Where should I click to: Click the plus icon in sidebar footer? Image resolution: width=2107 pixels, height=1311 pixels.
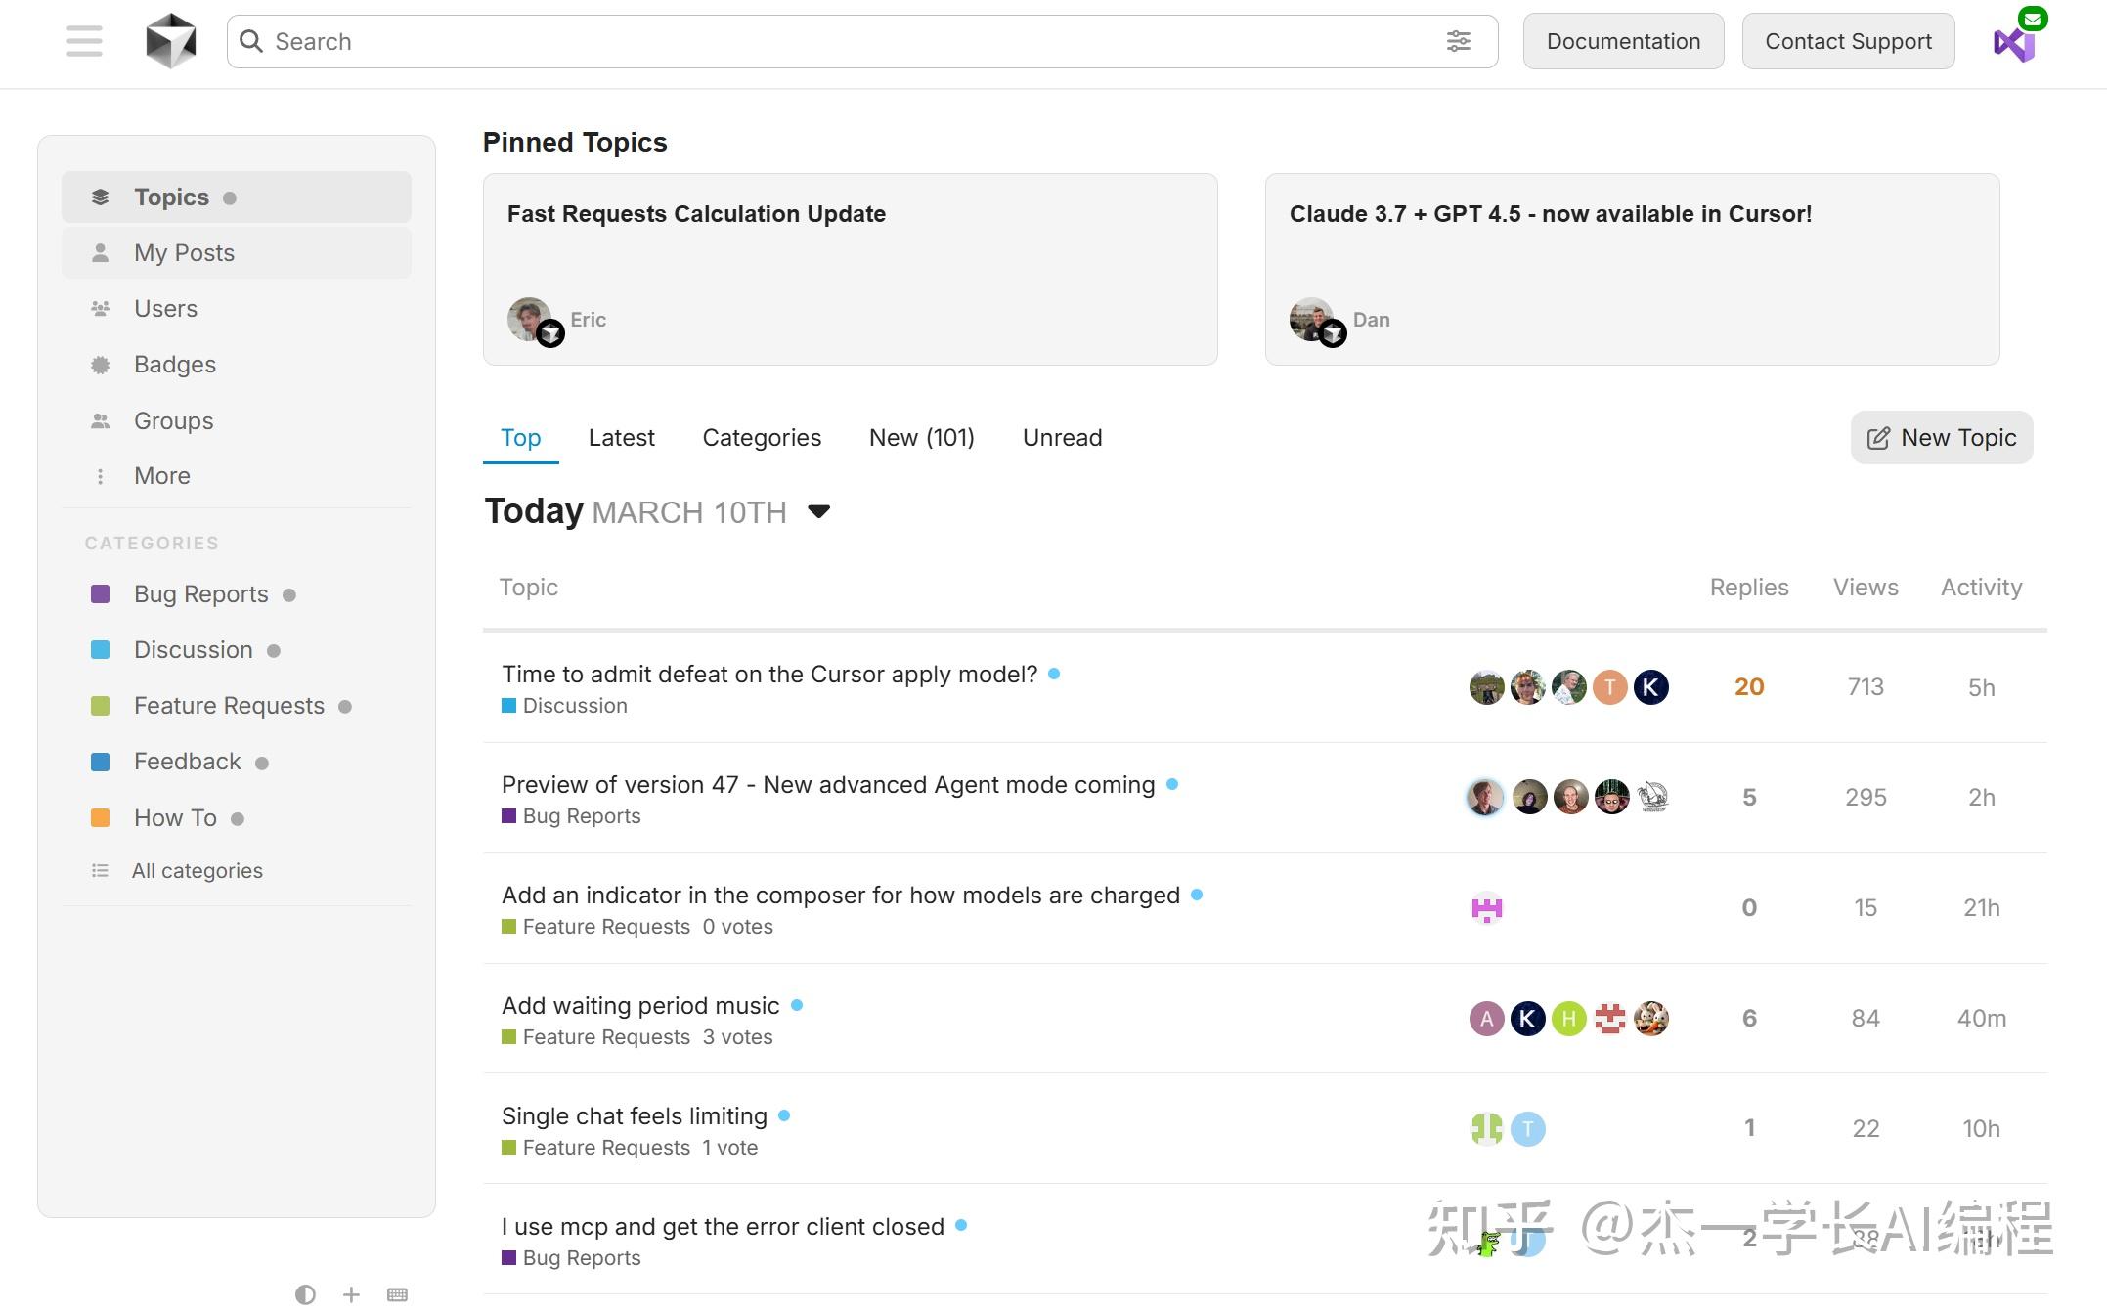(352, 1294)
